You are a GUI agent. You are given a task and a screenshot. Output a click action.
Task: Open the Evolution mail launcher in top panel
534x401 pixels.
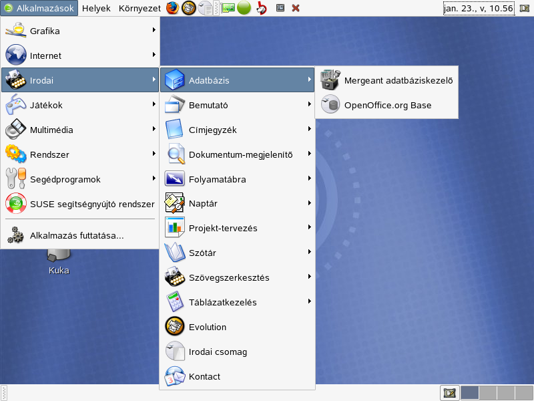pos(189,8)
